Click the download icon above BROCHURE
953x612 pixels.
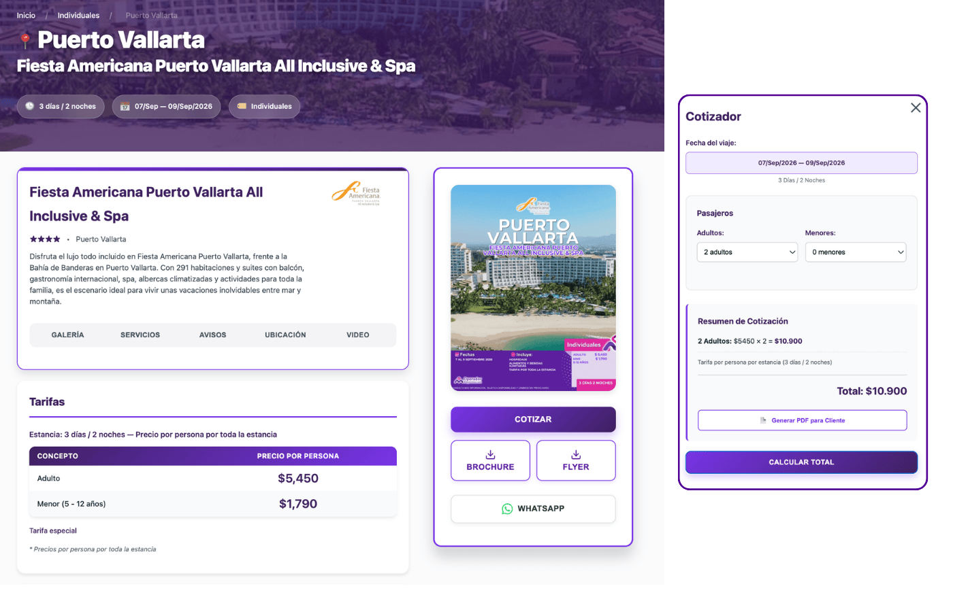pyautogui.click(x=490, y=454)
